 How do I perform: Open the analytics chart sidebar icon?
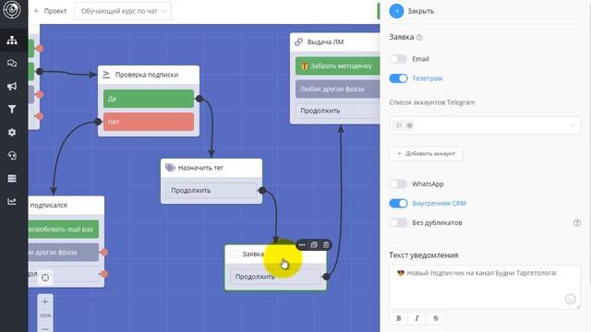[x=12, y=202]
